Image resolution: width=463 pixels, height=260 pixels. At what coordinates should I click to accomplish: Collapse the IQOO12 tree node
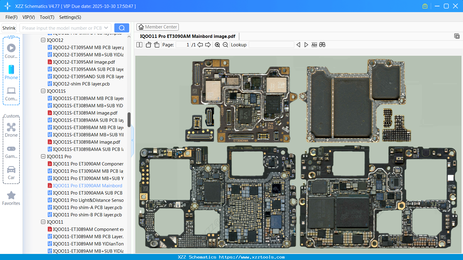[43, 40]
